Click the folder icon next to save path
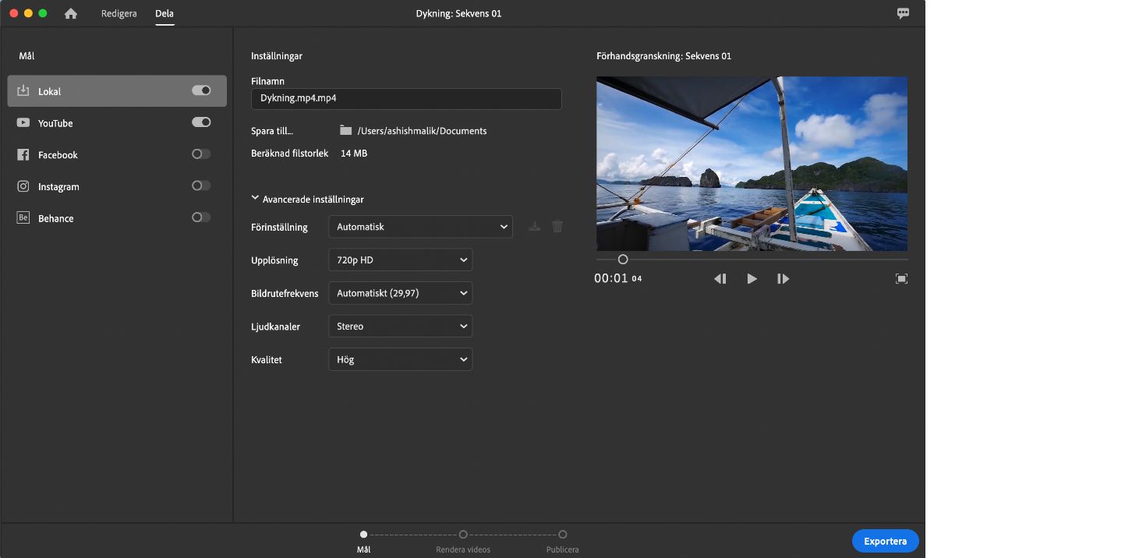The image size is (1132, 558). [x=346, y=130]
